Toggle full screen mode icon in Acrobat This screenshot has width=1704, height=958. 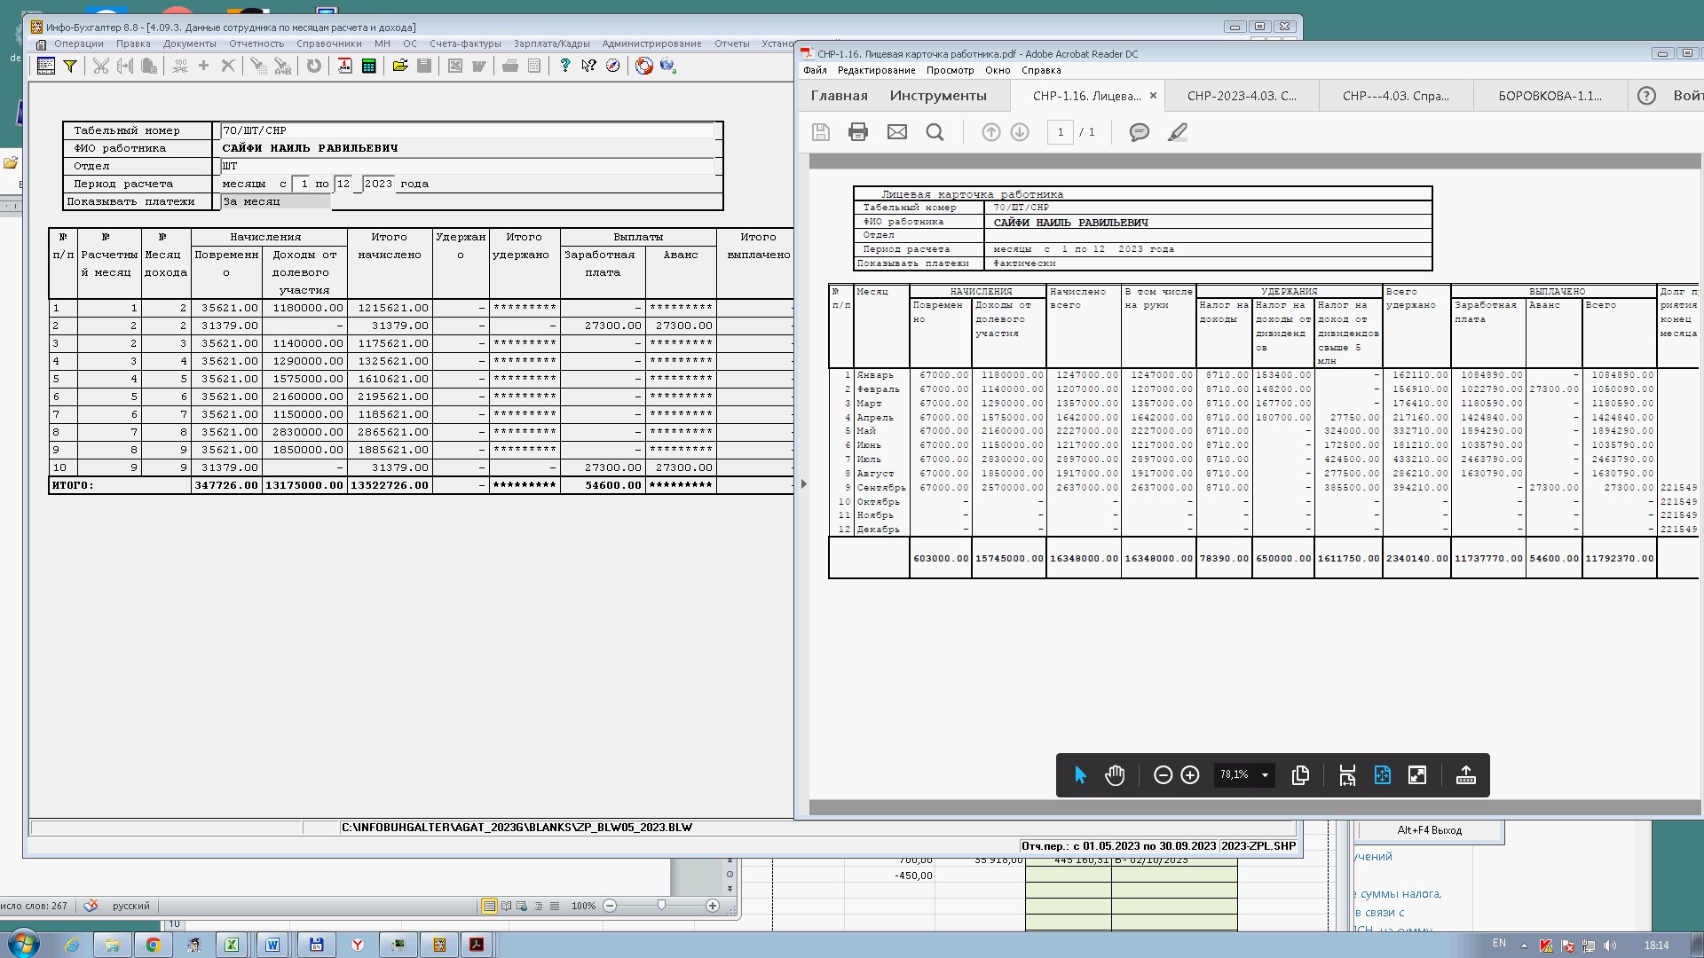point(1417,775)
